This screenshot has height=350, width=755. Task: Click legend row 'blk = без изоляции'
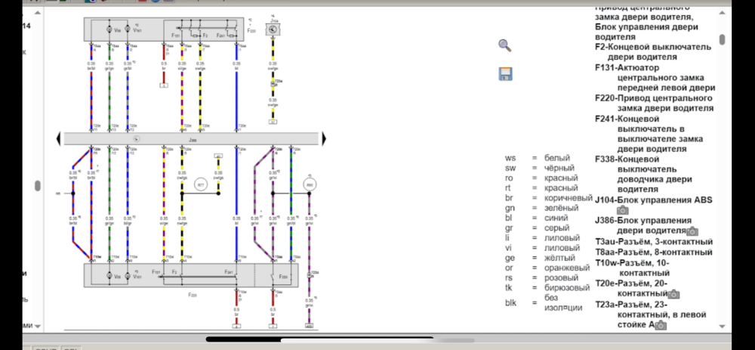[x=544, y=303]
